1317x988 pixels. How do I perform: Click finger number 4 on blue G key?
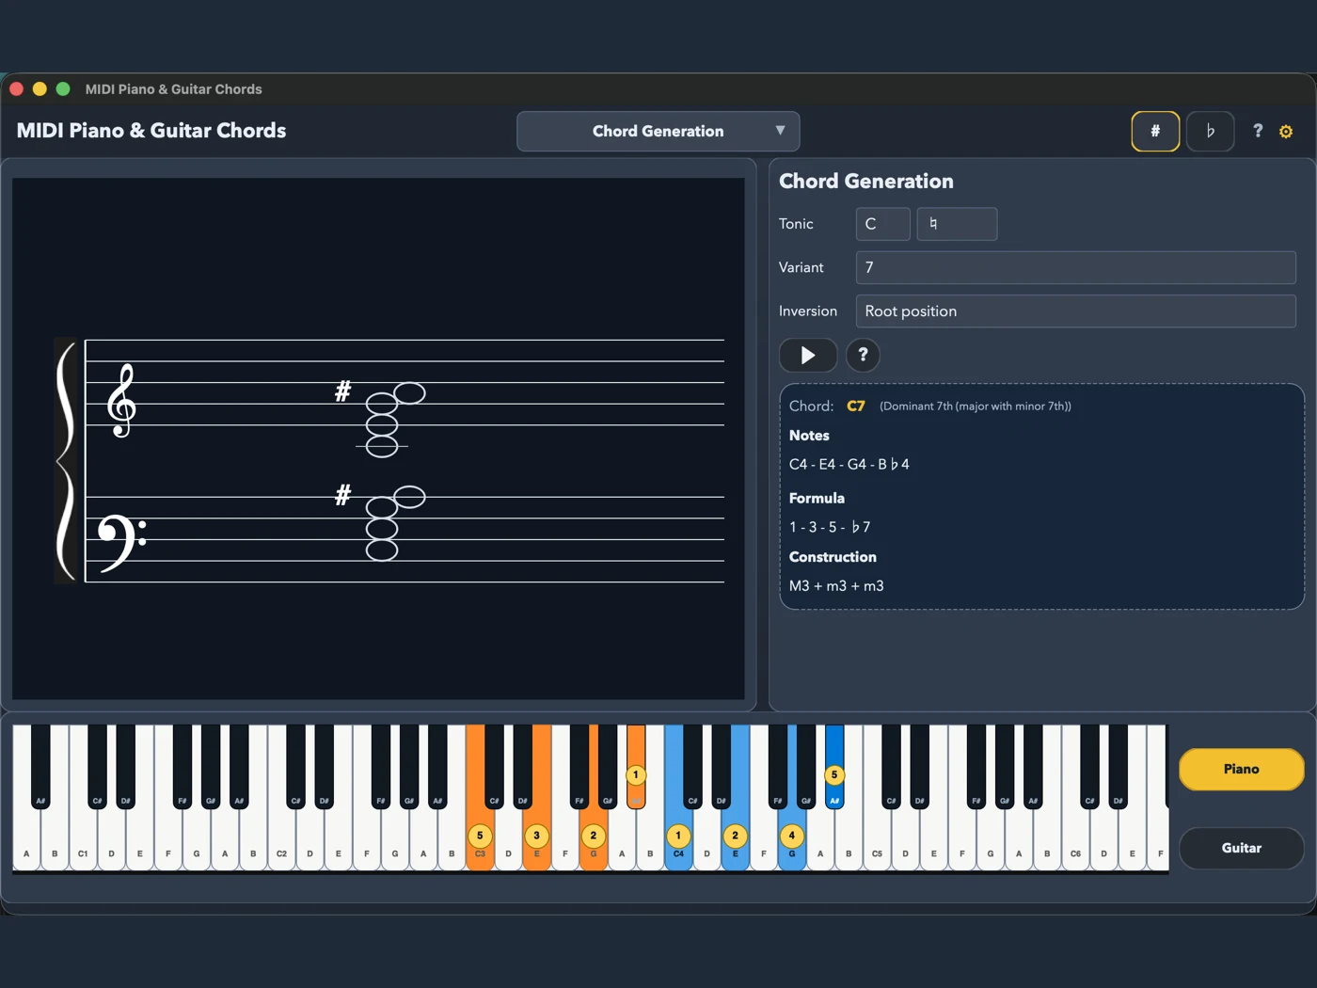792,836
